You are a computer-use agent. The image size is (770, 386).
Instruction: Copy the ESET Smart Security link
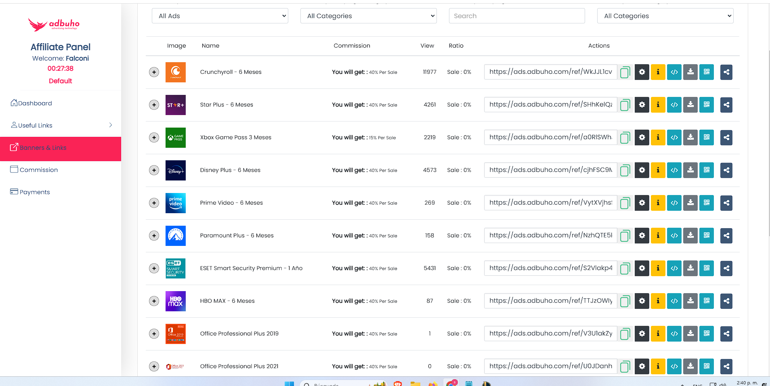click(625, 269)
